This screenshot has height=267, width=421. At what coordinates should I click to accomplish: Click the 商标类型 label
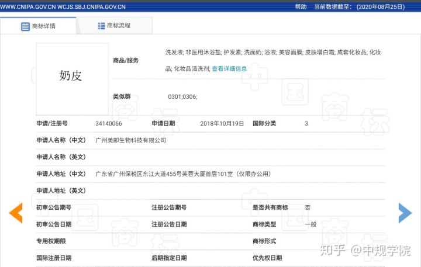(x=264, y=224)
